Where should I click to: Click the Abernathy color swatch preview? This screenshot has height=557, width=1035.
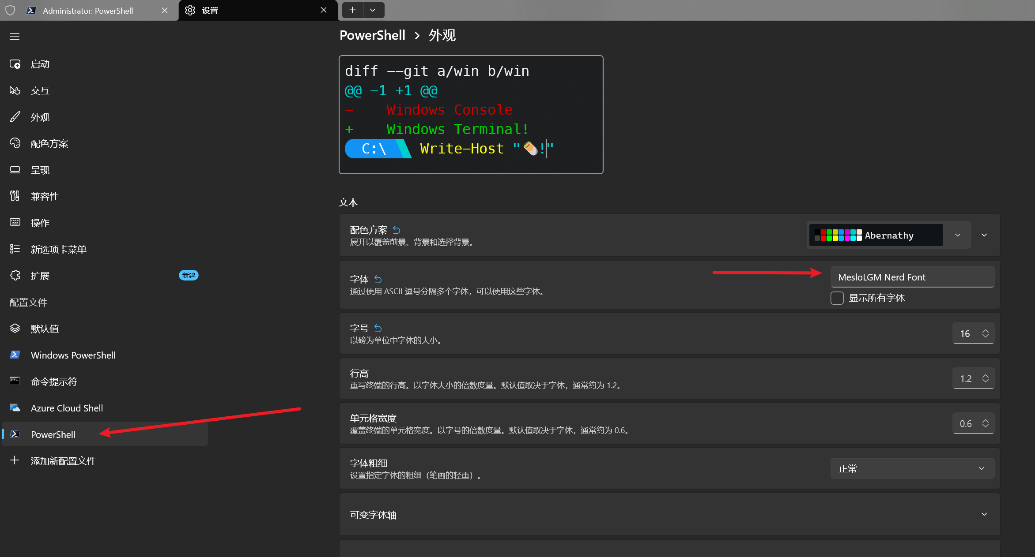point(838,235)
